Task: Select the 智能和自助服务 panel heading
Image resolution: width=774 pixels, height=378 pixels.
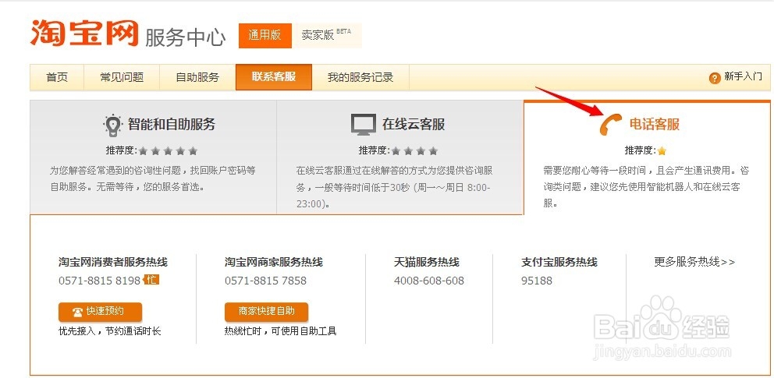Action: click(x=172, y=124)
